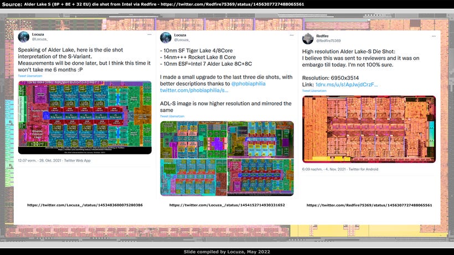Image resolution: width=454 pixels, height=255 pixels.
Task: Click the 'Twitter for Android' source label
Action: click(363, 169)
